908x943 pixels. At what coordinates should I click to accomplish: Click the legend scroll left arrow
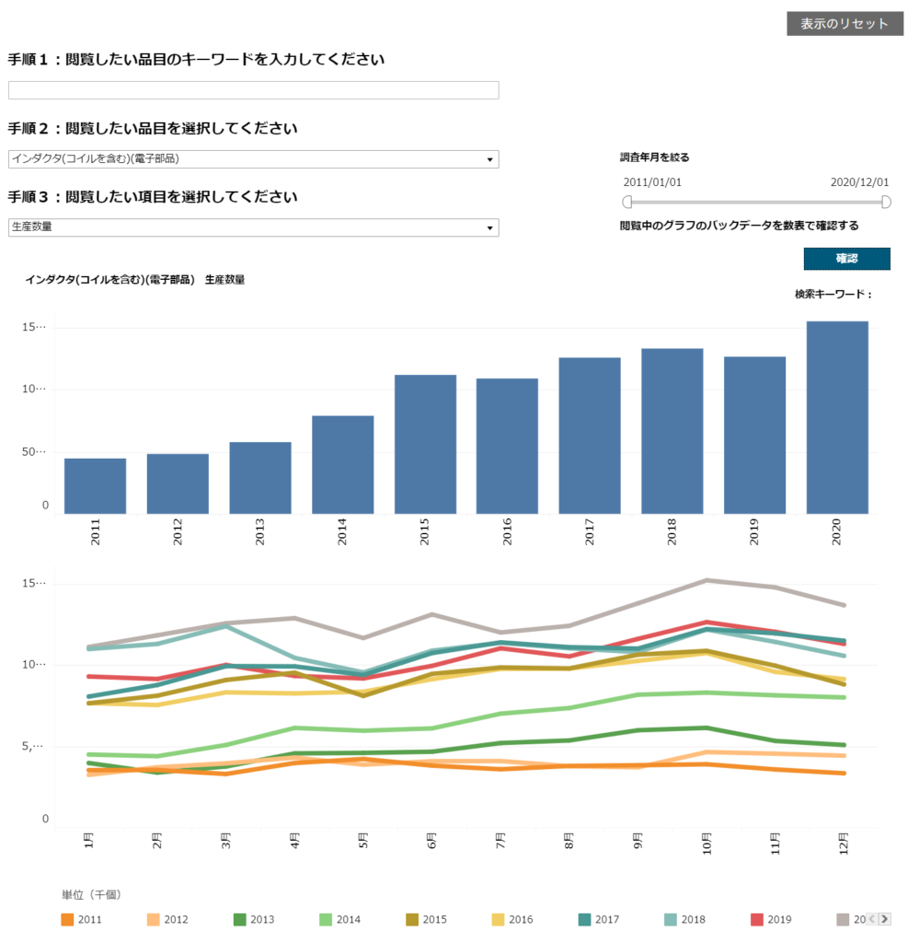[872, 919]
